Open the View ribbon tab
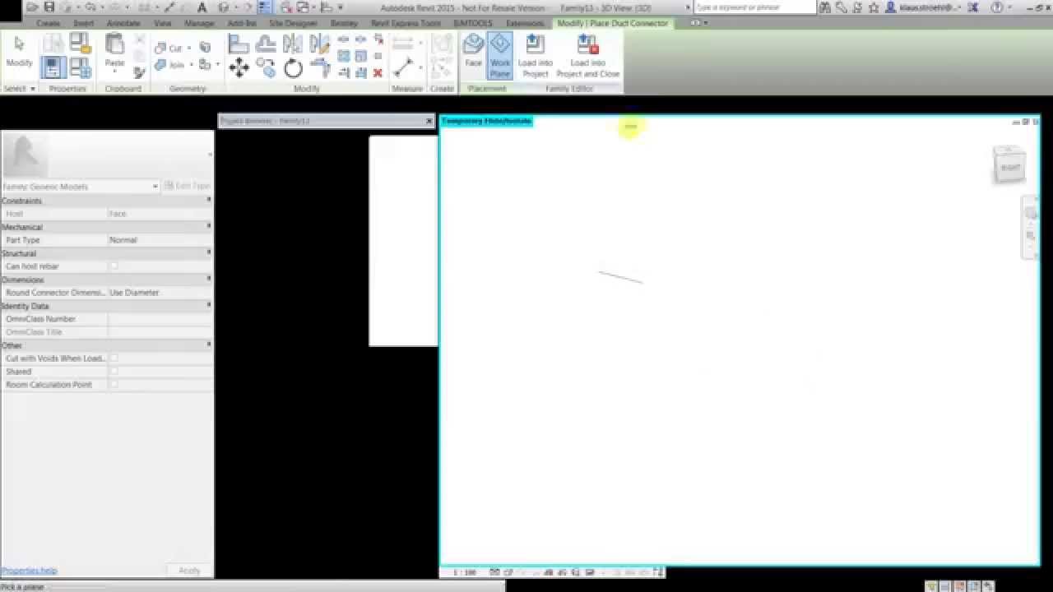The image size is (1053, 592). 162,23
